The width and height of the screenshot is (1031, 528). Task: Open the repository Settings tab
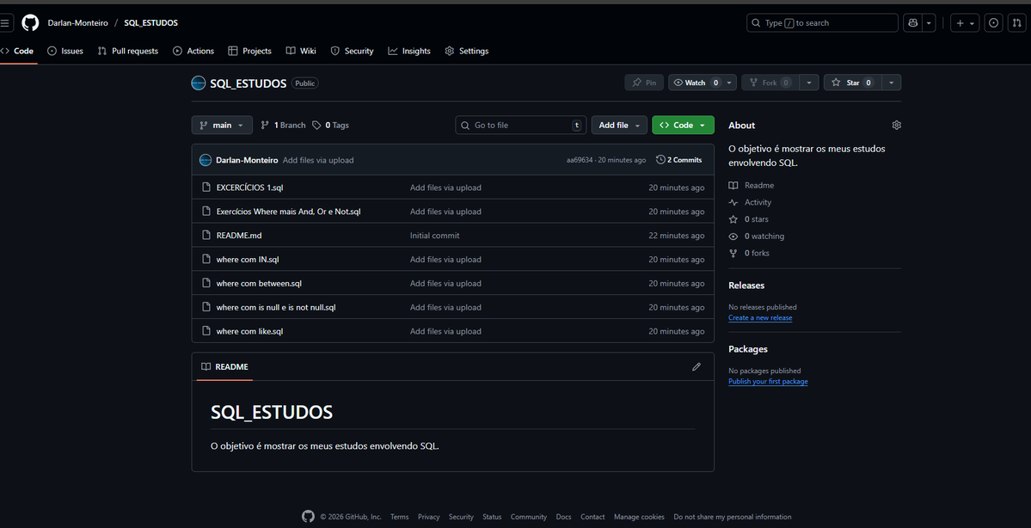pos(466,51)
